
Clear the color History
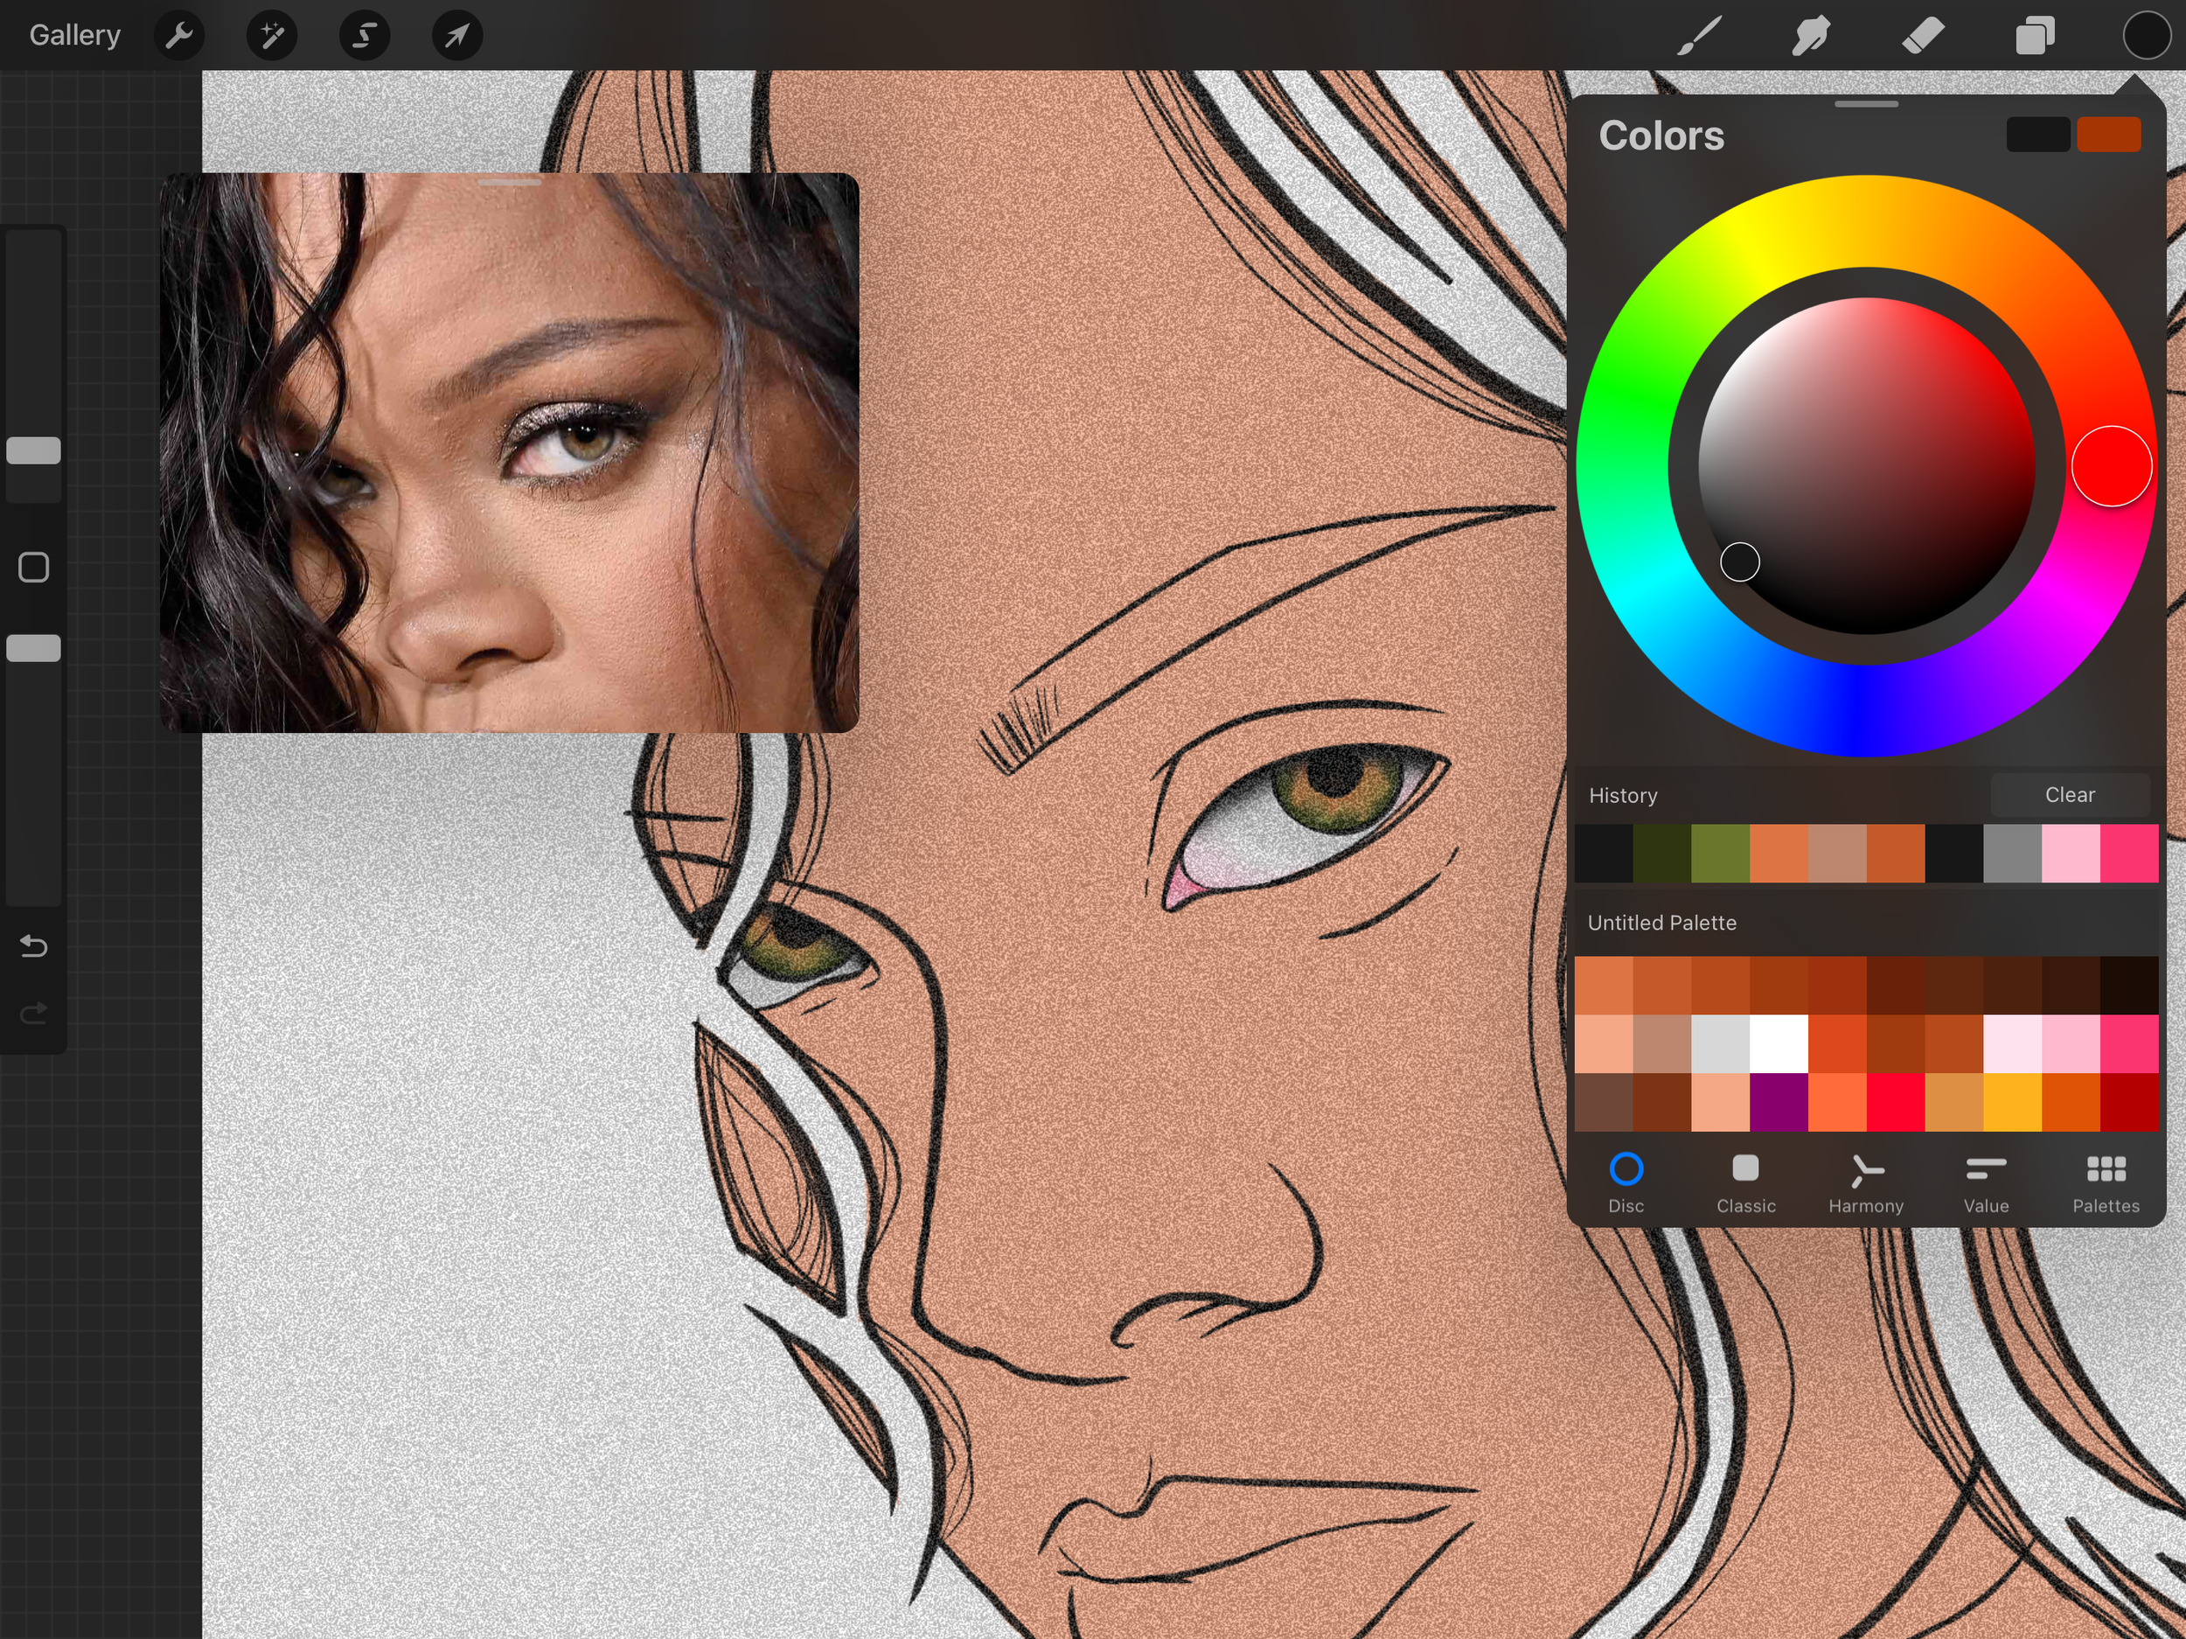pyautogui.click(x=2070, y=795)
